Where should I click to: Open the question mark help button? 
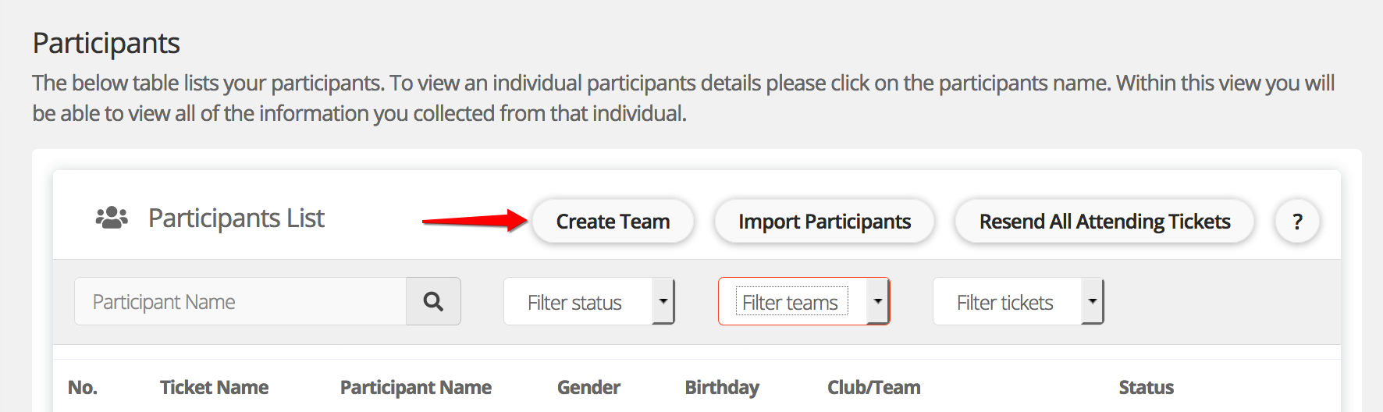click(1297, 222)
